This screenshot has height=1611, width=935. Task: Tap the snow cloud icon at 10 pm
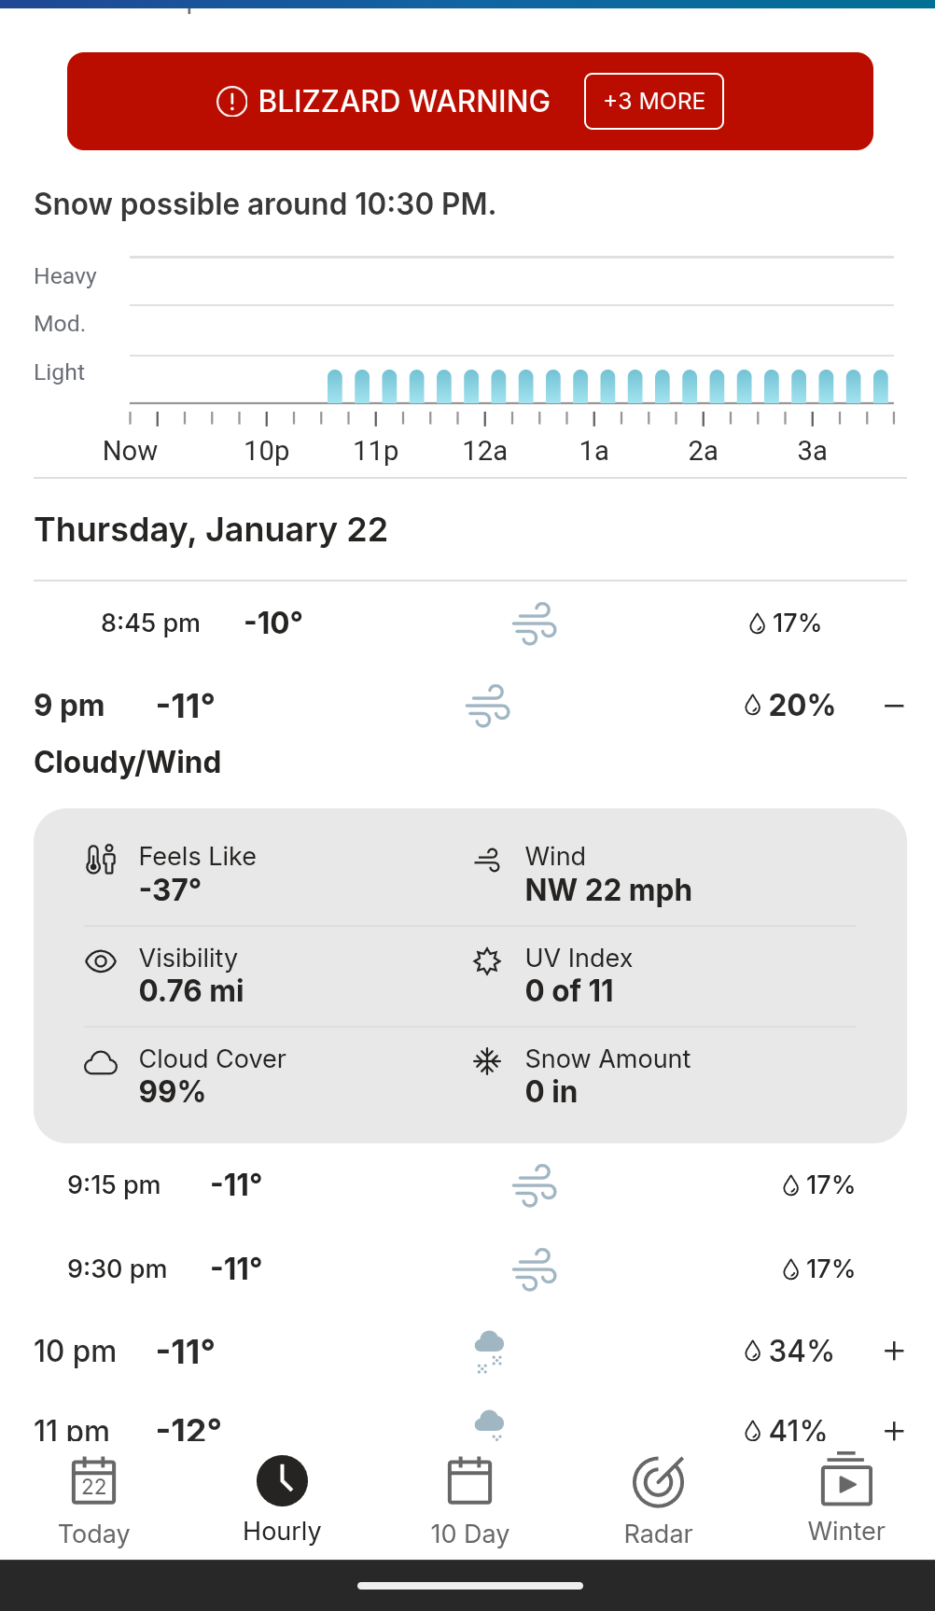pos(489,1352)
